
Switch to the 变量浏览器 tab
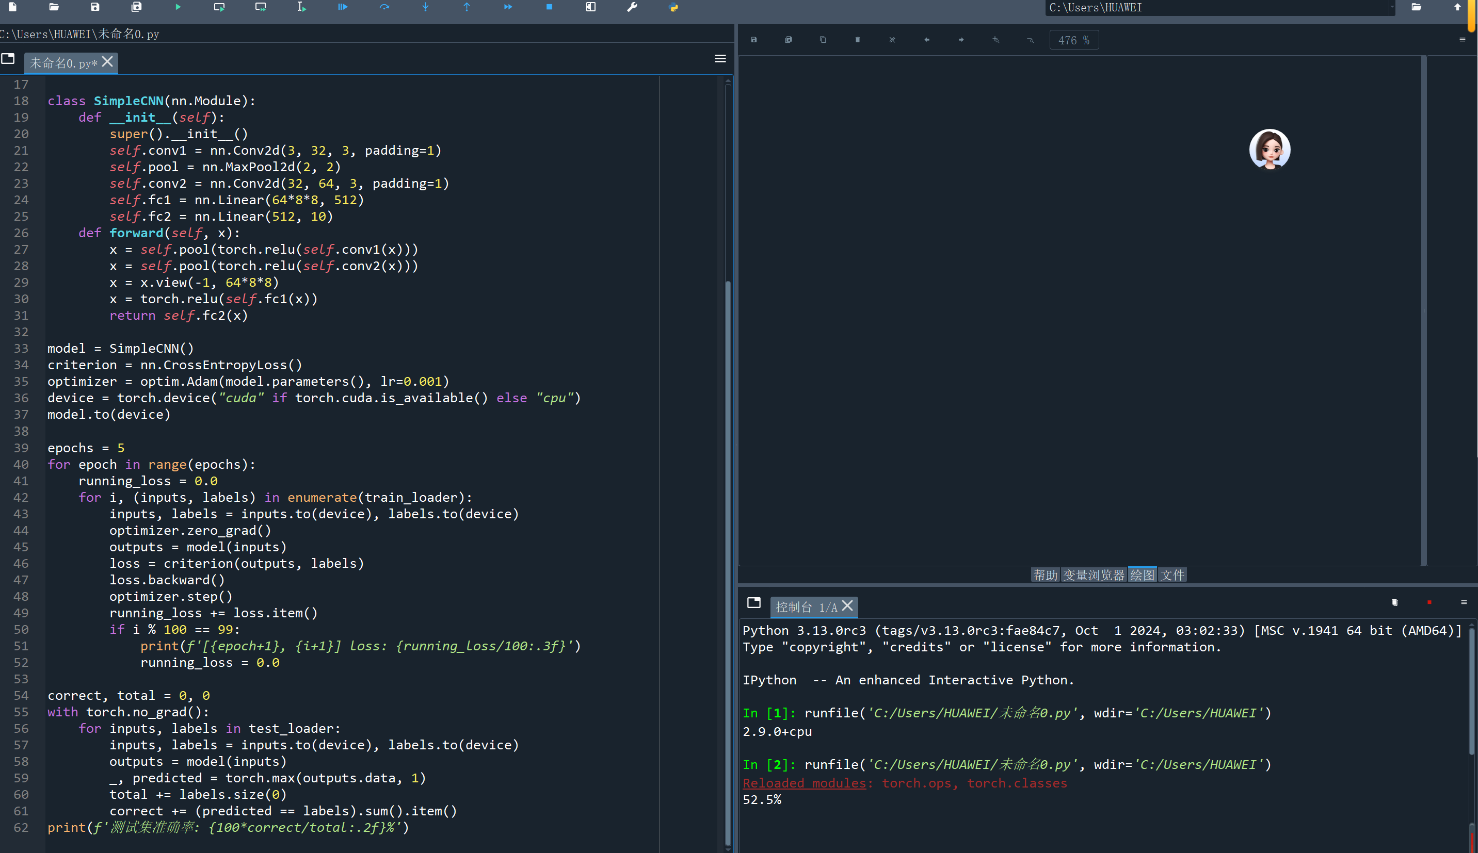pos(1094,575)
